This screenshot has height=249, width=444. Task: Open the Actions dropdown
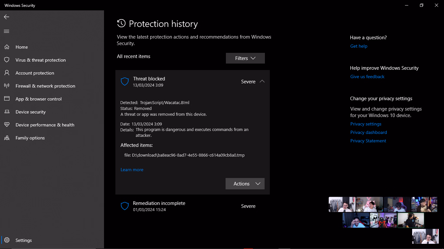[245, 184]
